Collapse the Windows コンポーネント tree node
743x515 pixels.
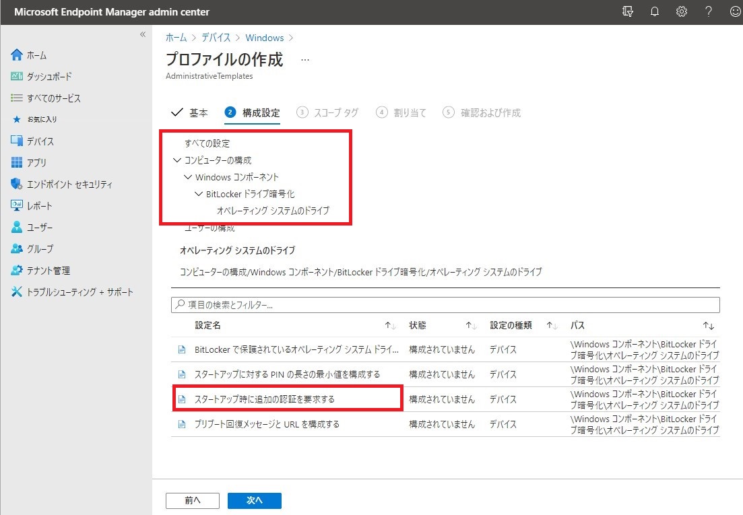tap(188, 177)
